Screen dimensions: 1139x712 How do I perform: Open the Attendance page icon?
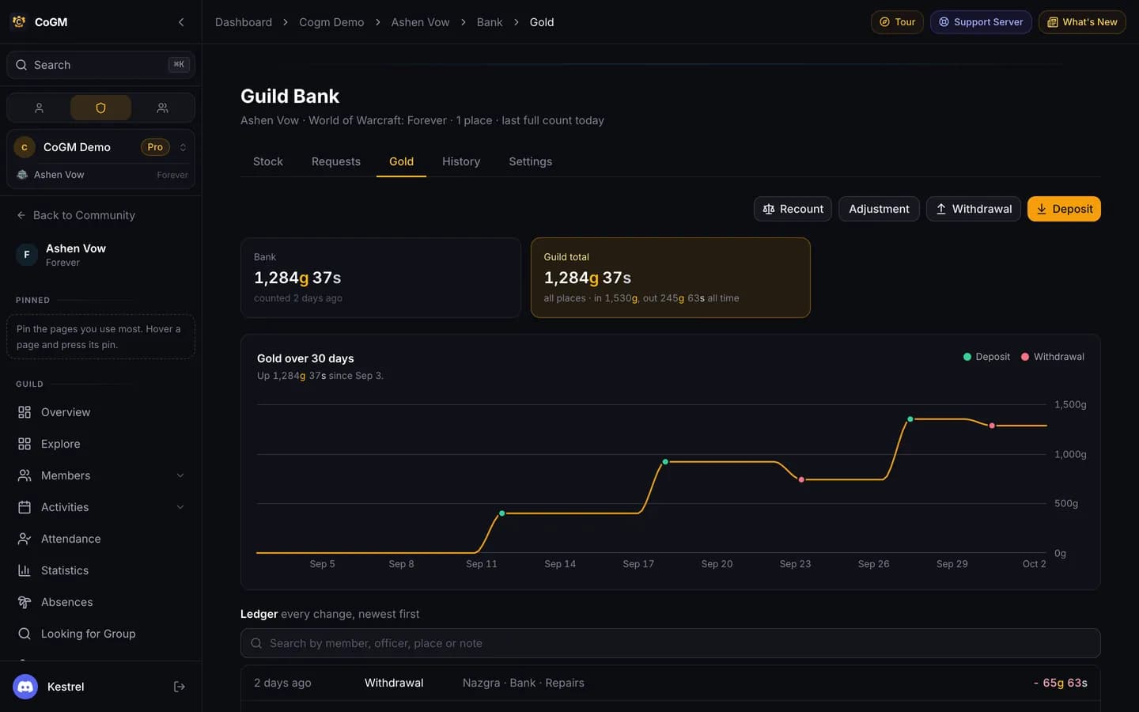25,539
